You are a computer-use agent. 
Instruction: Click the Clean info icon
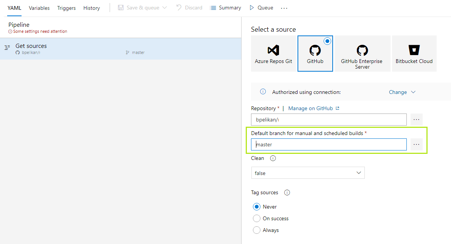tap(273, 158)
